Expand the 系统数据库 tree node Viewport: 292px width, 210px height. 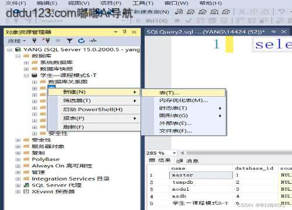[26, 62]
